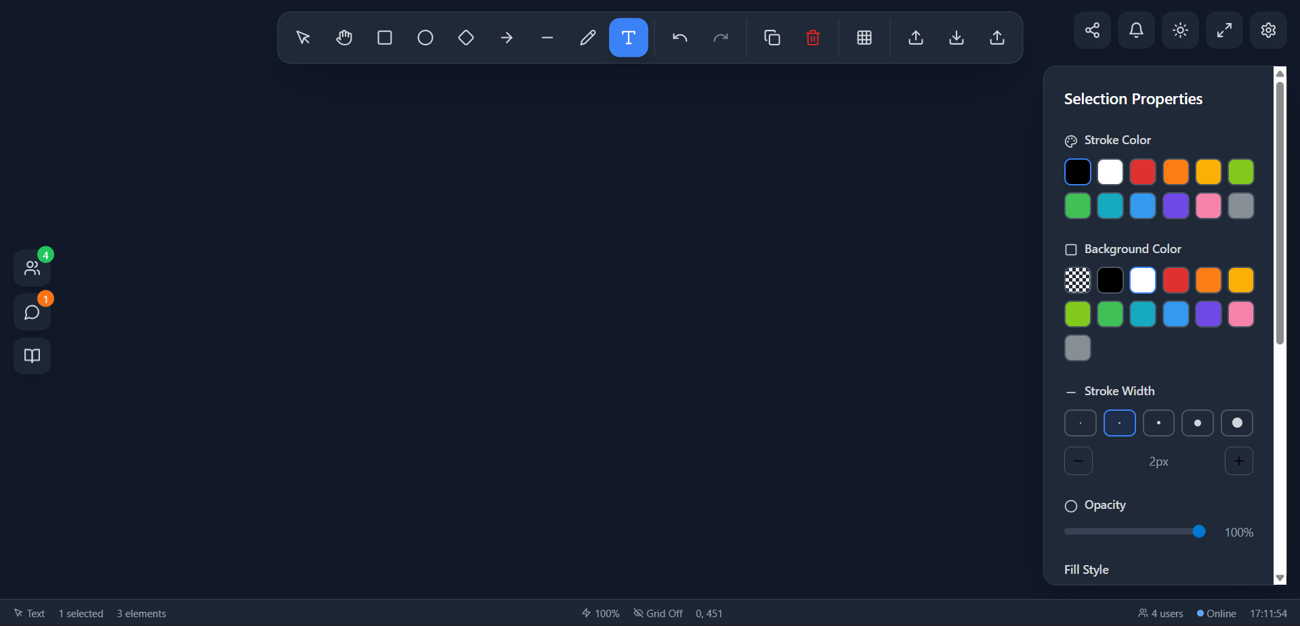1300x626 pixels.
Task: Select the thinnest stroke width preset
Action: (x=1081, y=423)
